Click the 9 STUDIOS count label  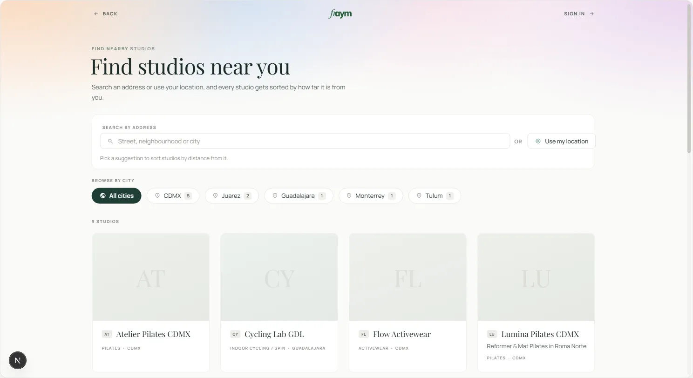105,222
